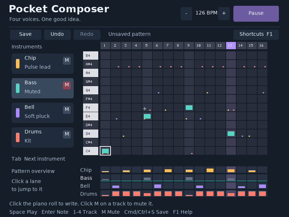Click the Unsaved pattern status text
This screenshot has height=217, width=289.
pos(129,34)
